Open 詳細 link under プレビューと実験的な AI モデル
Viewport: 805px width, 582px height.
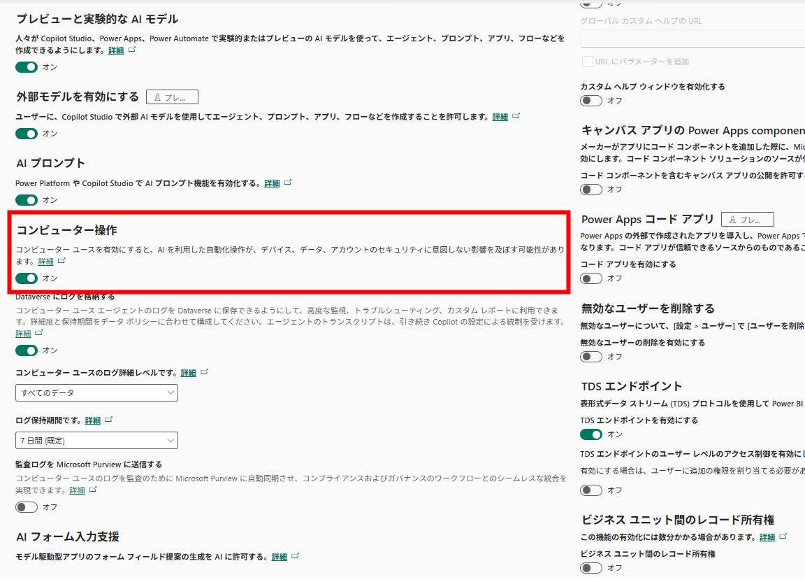pyautogui.click(x=116, y=50)
